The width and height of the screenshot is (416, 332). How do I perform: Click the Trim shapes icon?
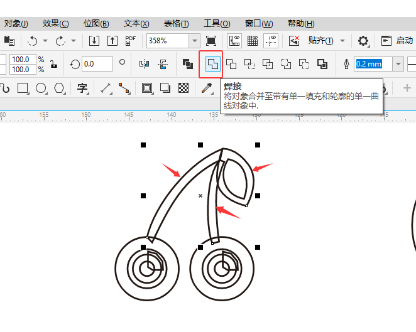(x=231, y=64)
